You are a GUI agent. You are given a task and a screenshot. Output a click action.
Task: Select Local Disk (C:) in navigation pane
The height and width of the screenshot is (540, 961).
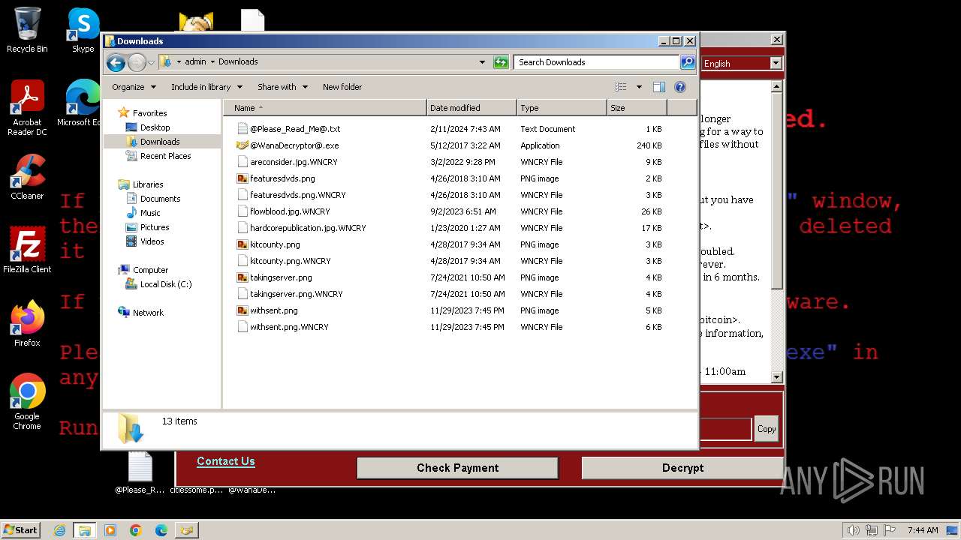coord(165,284)
